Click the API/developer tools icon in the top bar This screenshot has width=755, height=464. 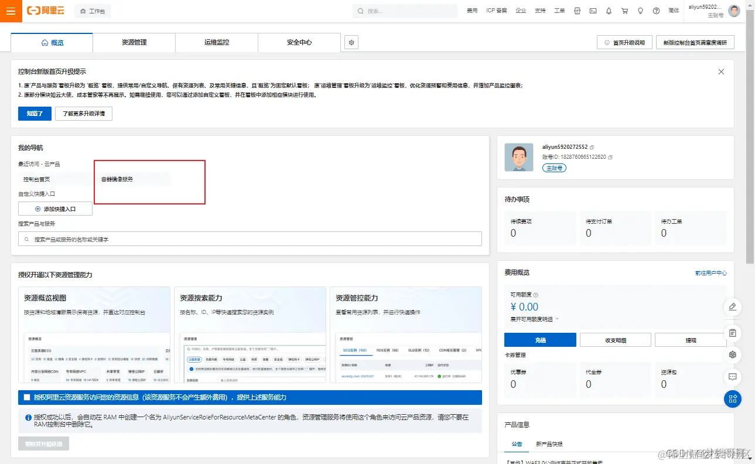(x=577, y=11)
